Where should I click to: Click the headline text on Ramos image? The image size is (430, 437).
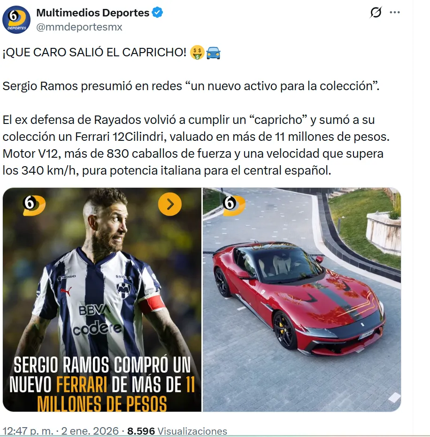[102, 384]
